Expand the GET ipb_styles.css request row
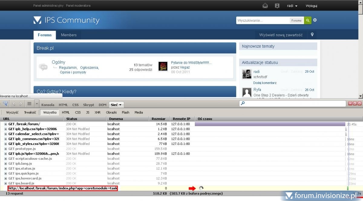Screen dimensions: 363x201 (x=6, y=144)
